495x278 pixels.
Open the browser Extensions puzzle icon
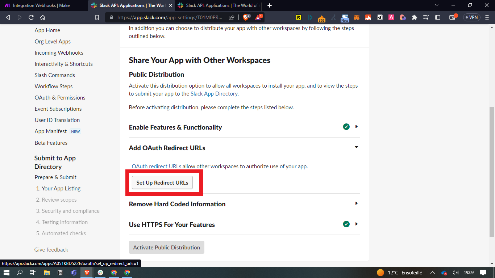(415, 17)
